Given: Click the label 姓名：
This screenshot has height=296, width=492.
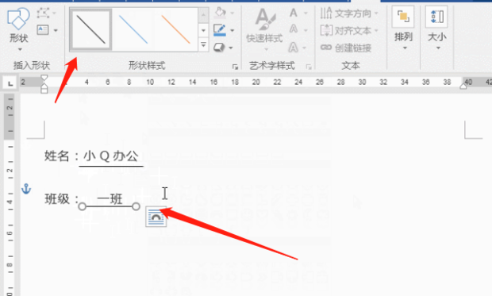Looking at the screenshot, I should click(x=62, y=156).
